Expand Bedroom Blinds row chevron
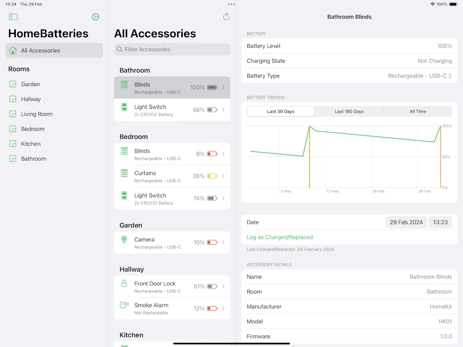This screenshot has width=463, height=347. (x=223, y=154)
